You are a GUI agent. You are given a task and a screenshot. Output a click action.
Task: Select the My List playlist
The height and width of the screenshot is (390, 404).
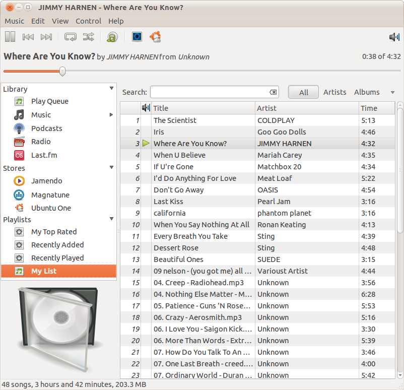click(59, 271)
